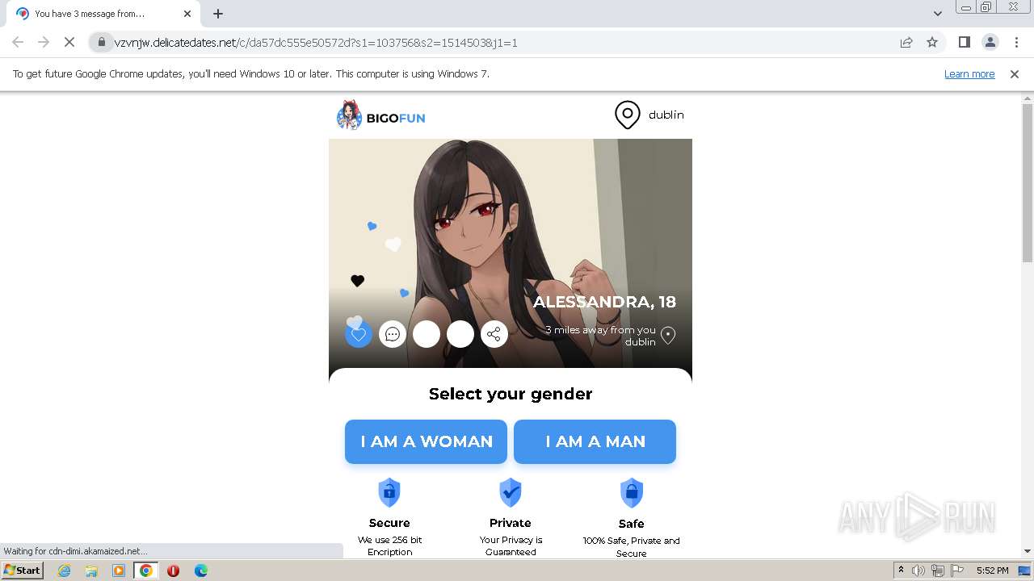
Task: Click the '3 miles away from you' text
Action: pos(600,330)
